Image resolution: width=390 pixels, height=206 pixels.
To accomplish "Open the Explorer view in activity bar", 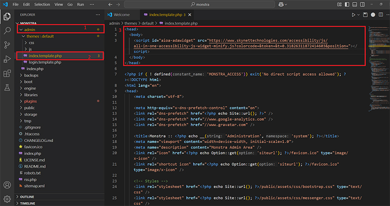I will 7,17.
